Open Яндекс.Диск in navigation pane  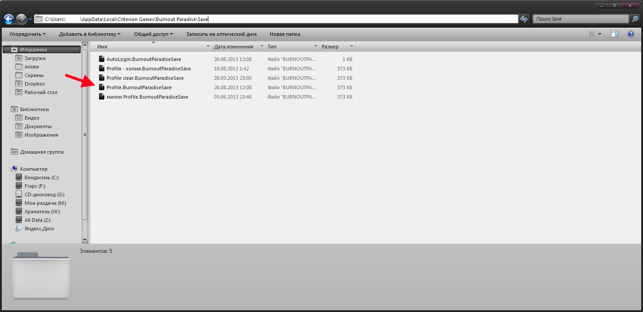[x=39, y=229]
